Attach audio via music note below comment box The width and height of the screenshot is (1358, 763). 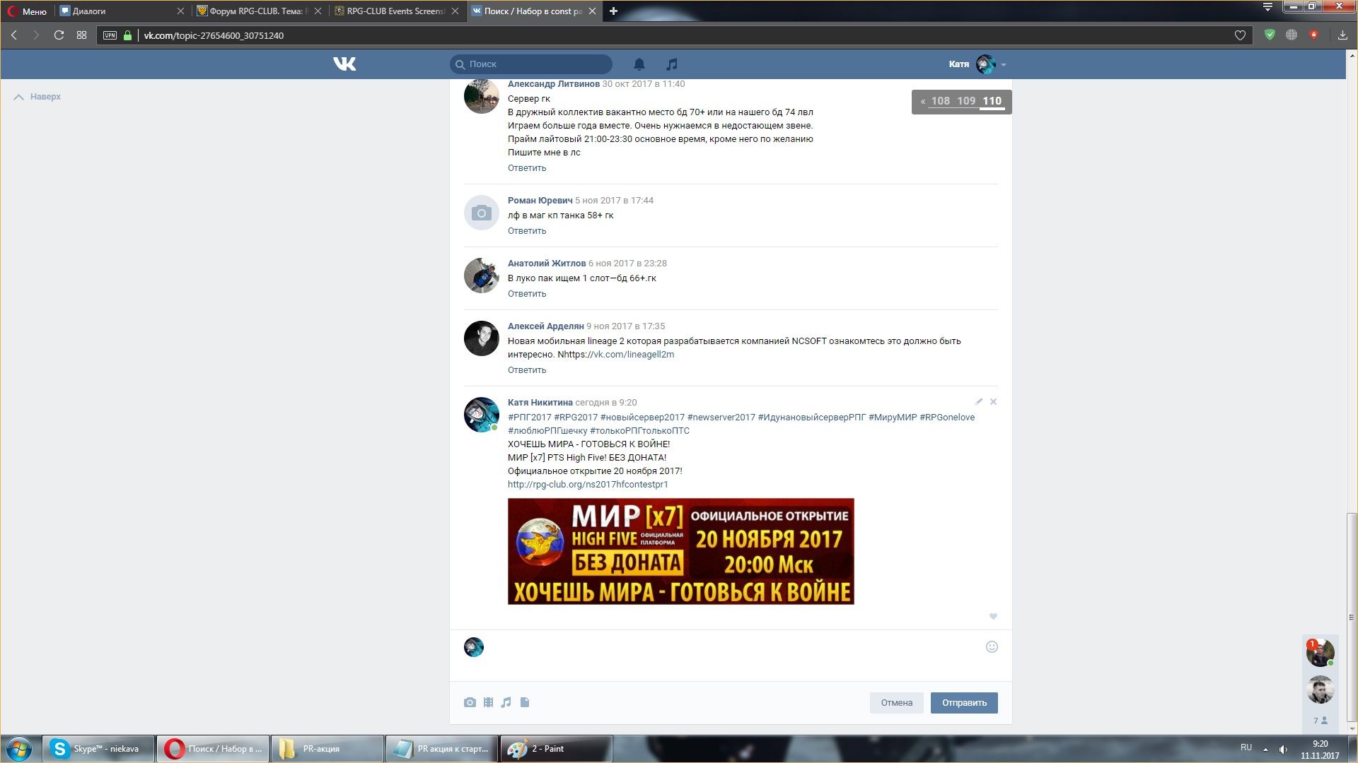[506, 702]
